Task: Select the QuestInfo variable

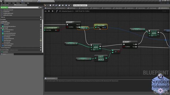Action: tap(6, 25)
